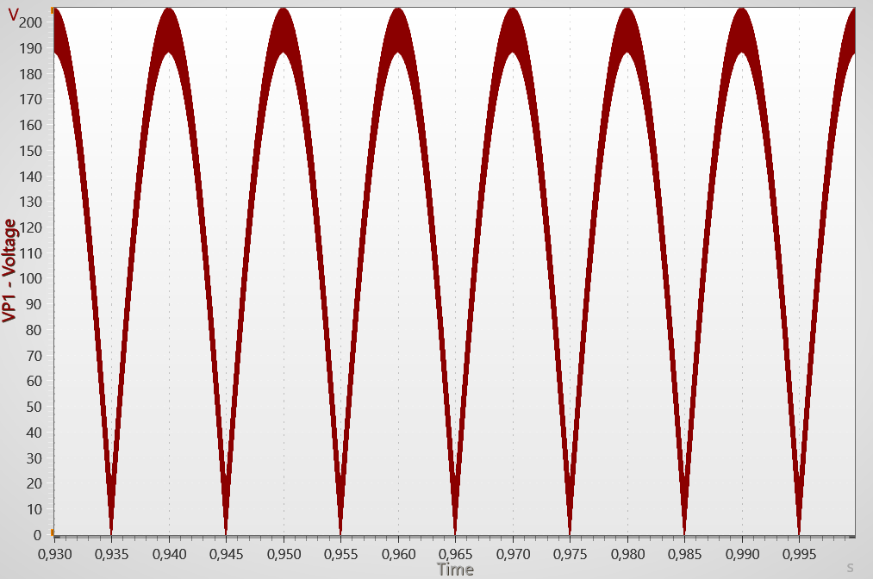The width and height of the screenshot is (873, 579).
Task: Click the 0,995 tick label on time axis
Action: (799, 551)
